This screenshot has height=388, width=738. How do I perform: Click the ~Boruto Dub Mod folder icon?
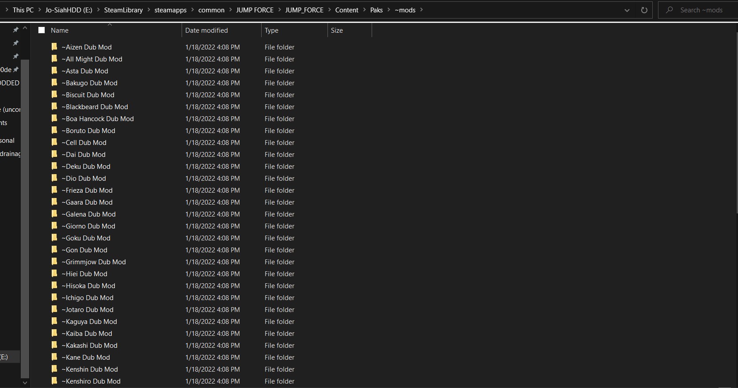point(54,130)
